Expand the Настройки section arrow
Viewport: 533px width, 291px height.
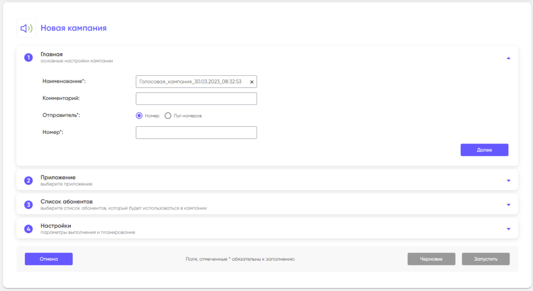(x=509, y=229)
